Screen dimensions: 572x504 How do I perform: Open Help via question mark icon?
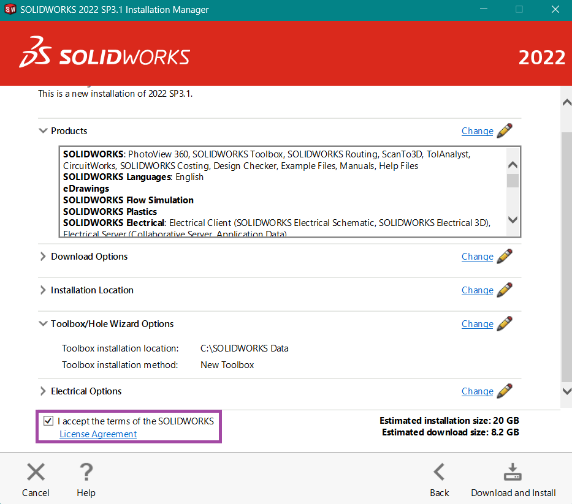pyautogui.click(x=86, y=472)
